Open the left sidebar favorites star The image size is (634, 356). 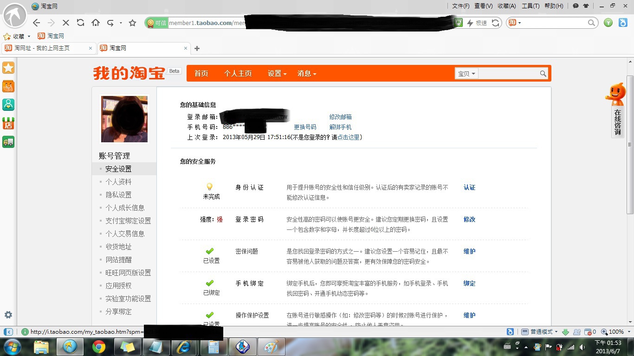8,68
